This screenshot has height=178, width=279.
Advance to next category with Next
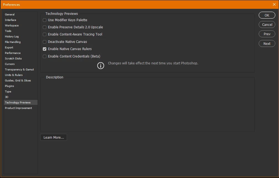[267, 44]
